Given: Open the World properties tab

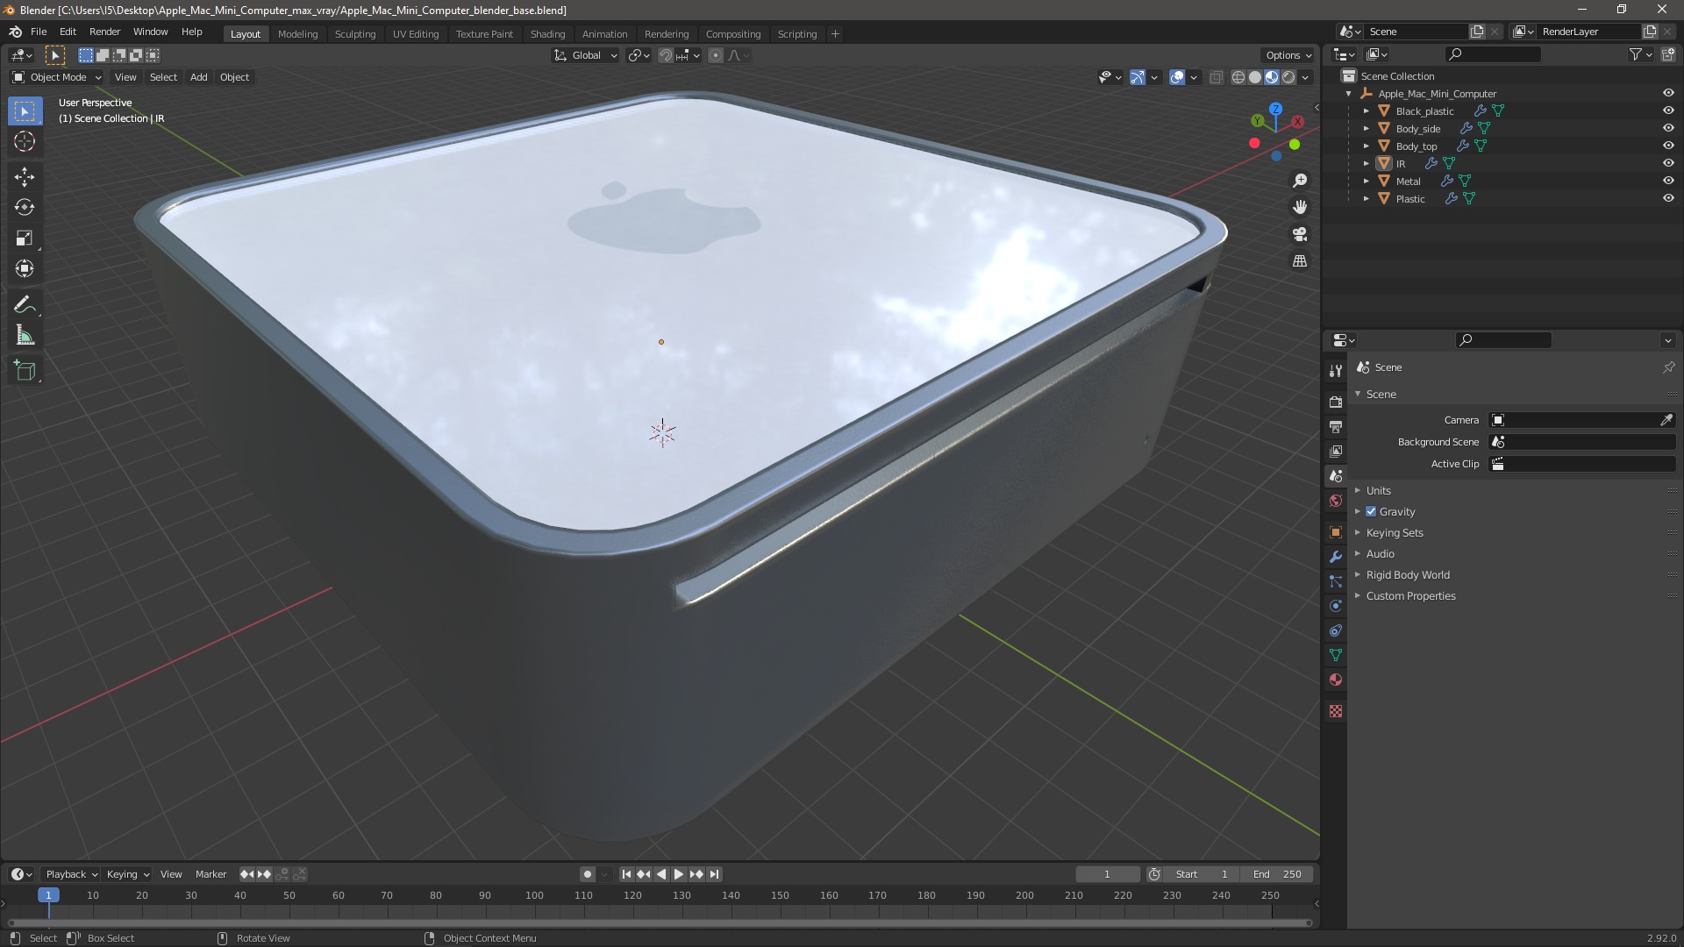Looking at the screenshot, I should click(1336, 501).
